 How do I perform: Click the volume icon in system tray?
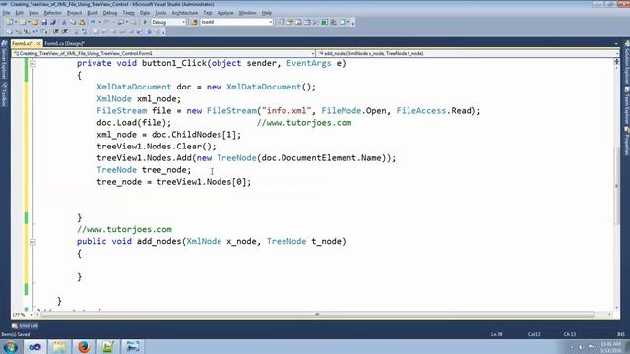pyautogui.click(x=581, y=347)
